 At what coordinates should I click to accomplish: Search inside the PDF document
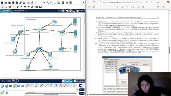pyautogui.click(x=158, y=7)
